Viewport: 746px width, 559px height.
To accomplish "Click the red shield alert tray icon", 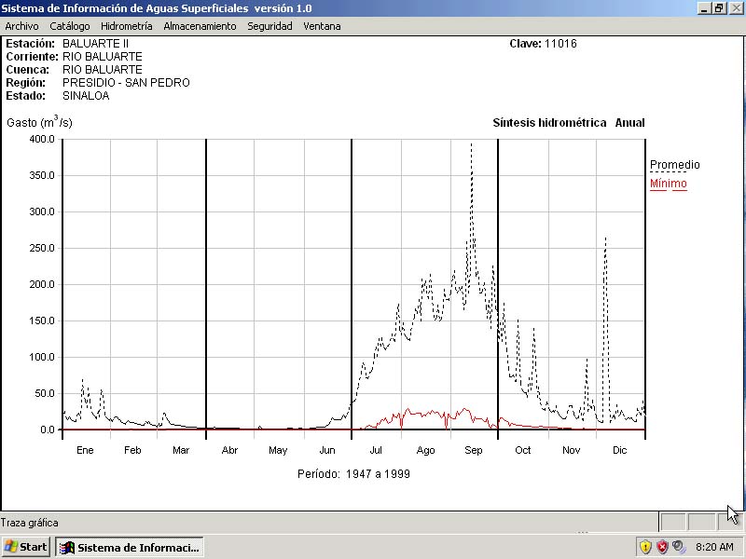I will pyautogui.click(x=662, y=547).
